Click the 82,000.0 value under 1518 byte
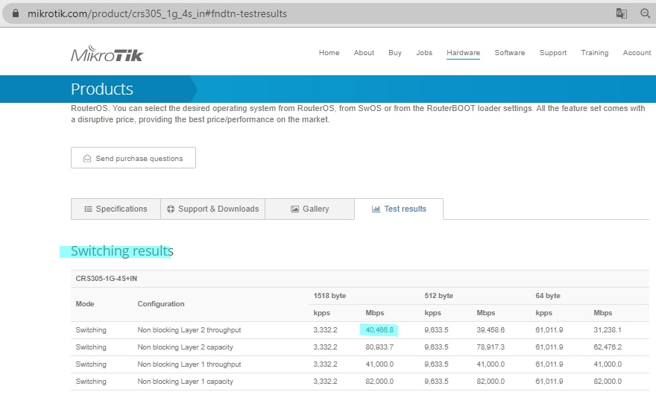 379,382
